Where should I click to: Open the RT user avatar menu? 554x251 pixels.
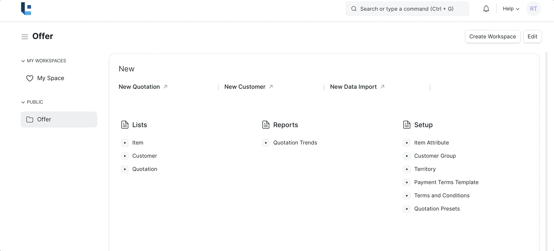(533, 9)
